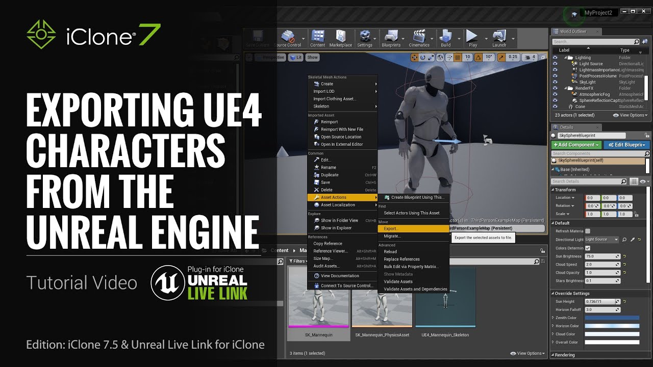
Task: Open Content Browser View Options
Action: pos(528,353)
